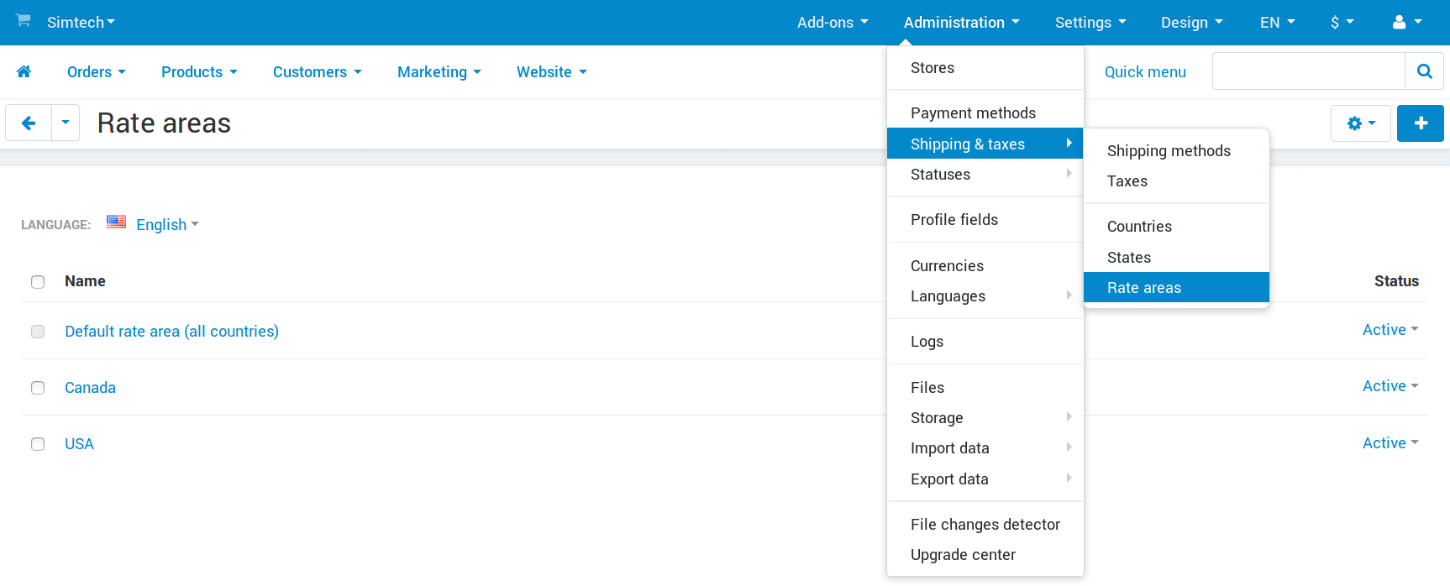1450x586 pixels.
Task: Open the Design menu
Action: pos(1192,23)
